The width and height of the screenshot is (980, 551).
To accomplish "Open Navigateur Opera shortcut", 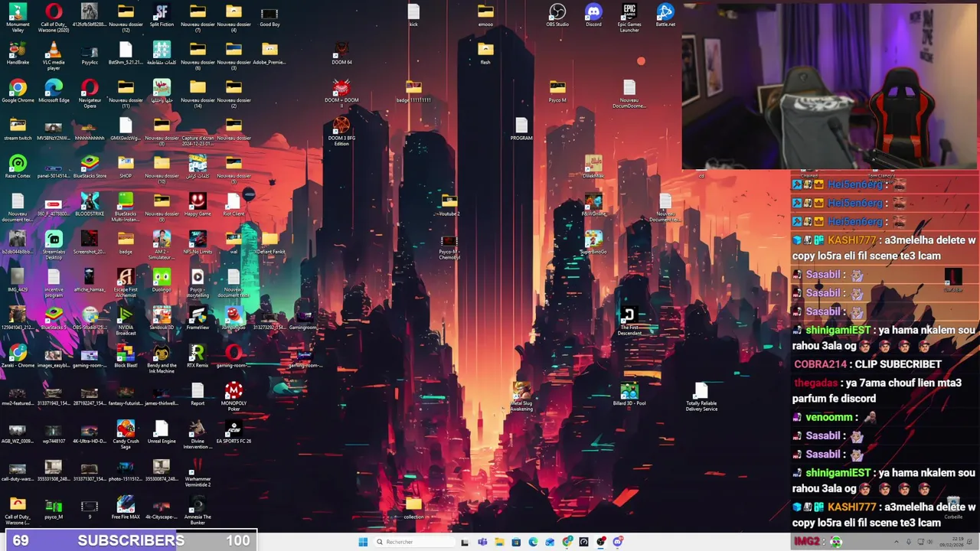I will [x=90, y=93].
